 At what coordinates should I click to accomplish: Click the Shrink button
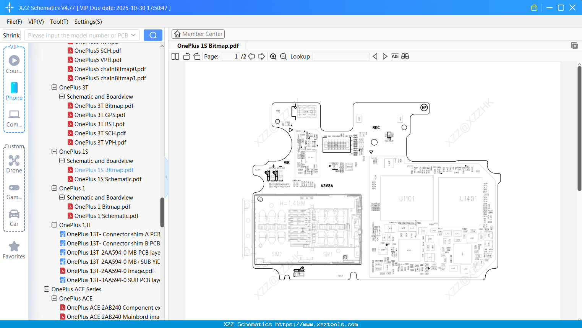click(x=11, y=35)
